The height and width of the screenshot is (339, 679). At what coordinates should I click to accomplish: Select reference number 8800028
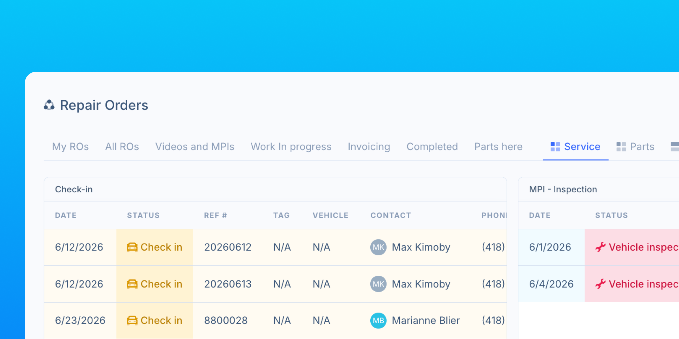[x=226, y=320]
